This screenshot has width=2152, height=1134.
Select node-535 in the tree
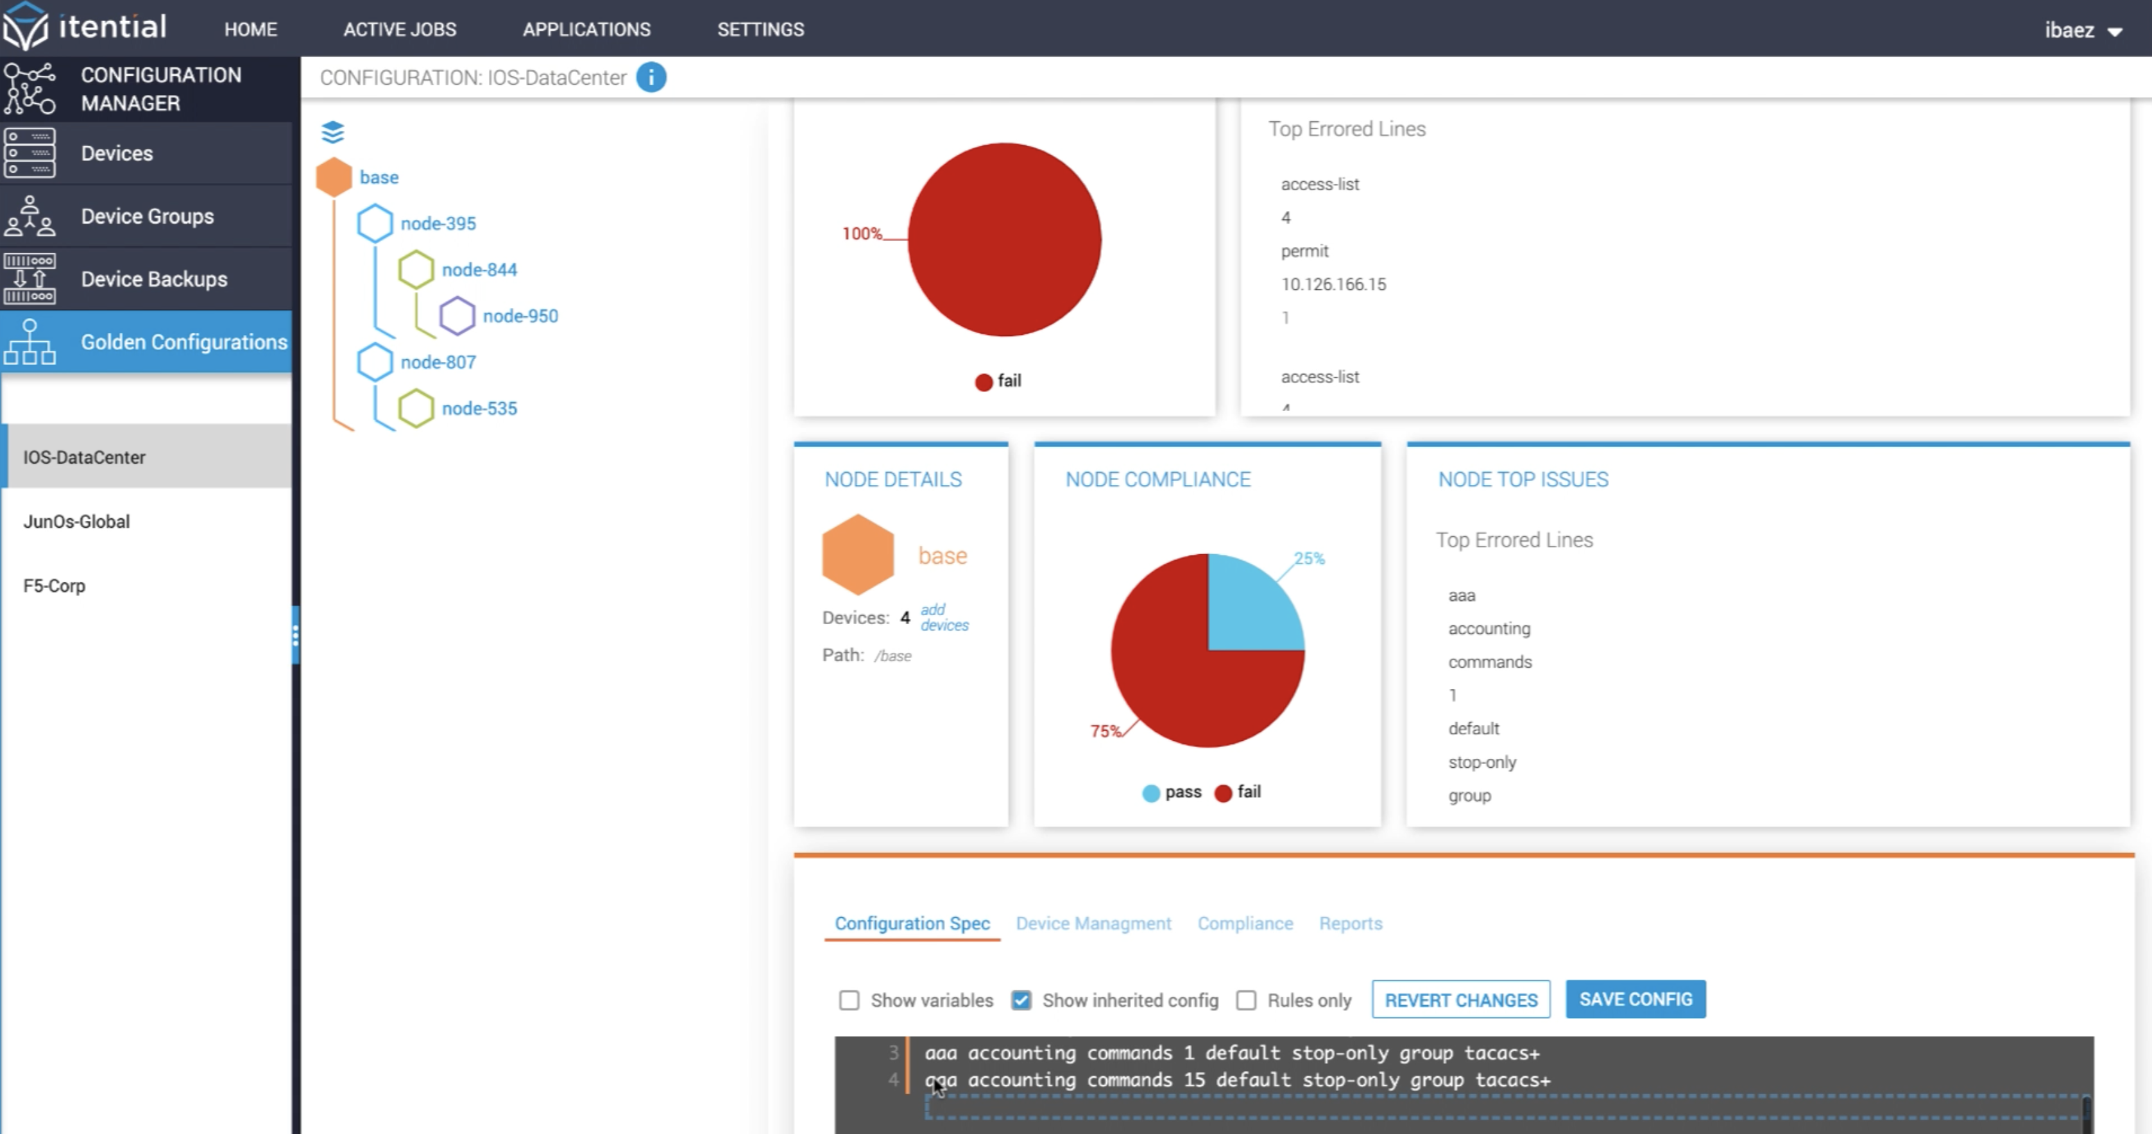pyautogui.click(x=479, y=409)
